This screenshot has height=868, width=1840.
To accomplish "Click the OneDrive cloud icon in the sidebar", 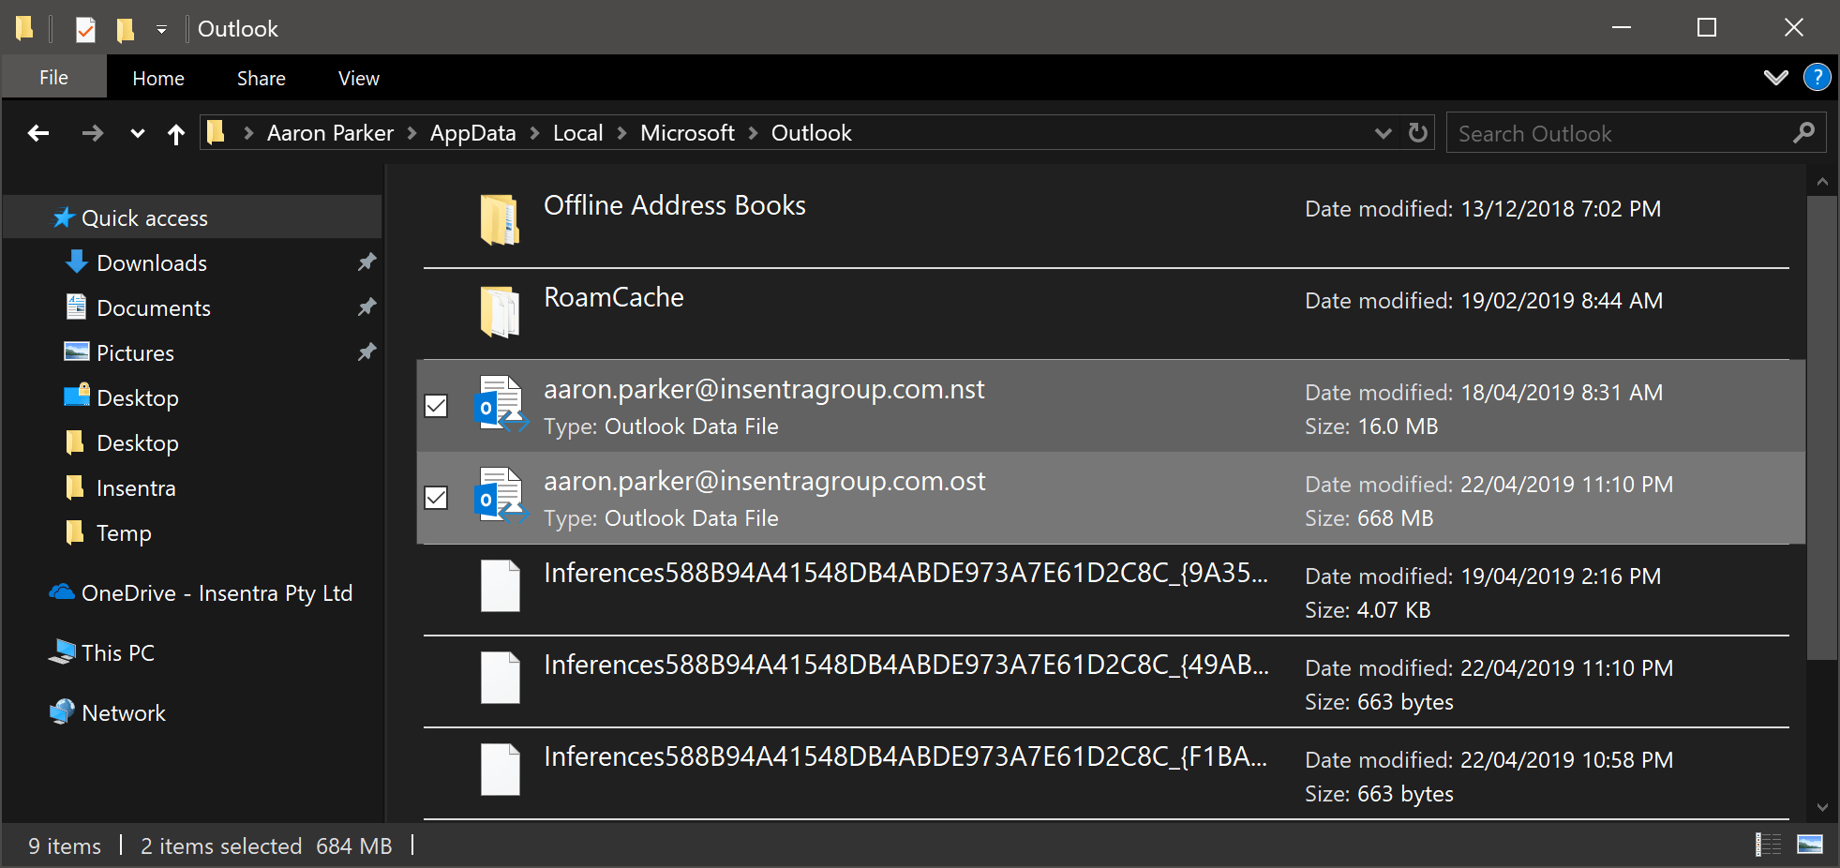I will click(62, 592).
